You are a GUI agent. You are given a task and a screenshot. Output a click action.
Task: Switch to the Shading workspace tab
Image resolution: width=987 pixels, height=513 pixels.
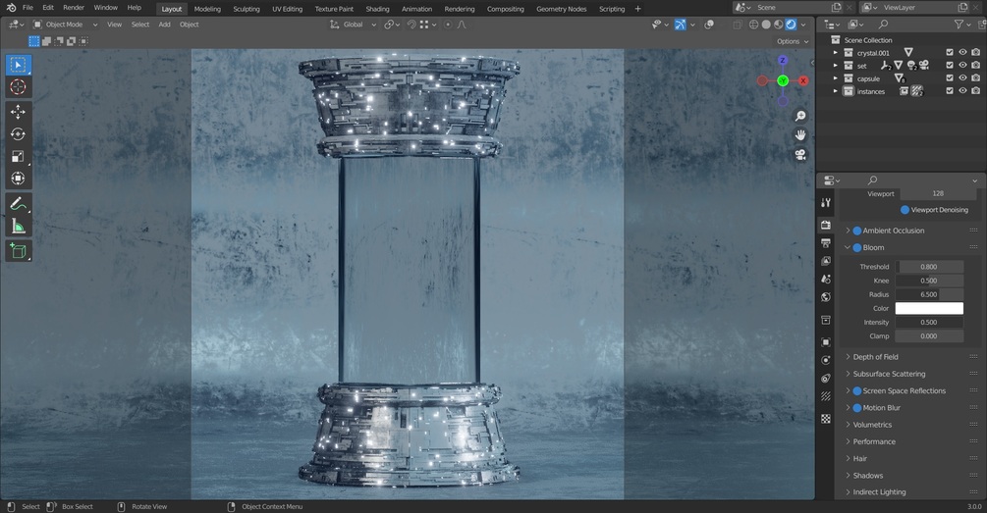(378, 9)
